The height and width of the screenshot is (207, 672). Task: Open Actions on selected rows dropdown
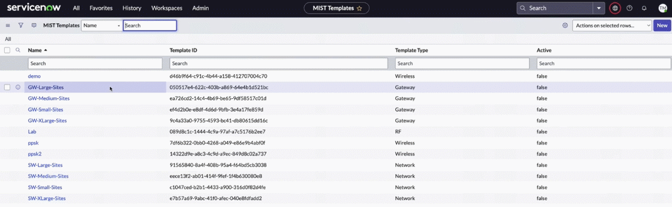(612, 25)
